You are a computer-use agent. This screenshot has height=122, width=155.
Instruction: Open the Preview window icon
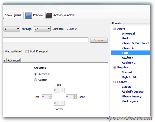point(28,15)
